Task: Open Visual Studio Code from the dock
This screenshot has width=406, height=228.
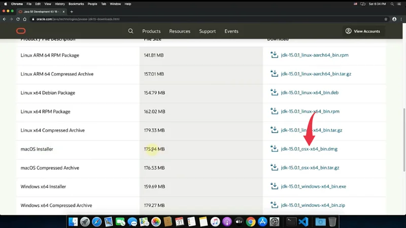Action: (x=303, y=221)
